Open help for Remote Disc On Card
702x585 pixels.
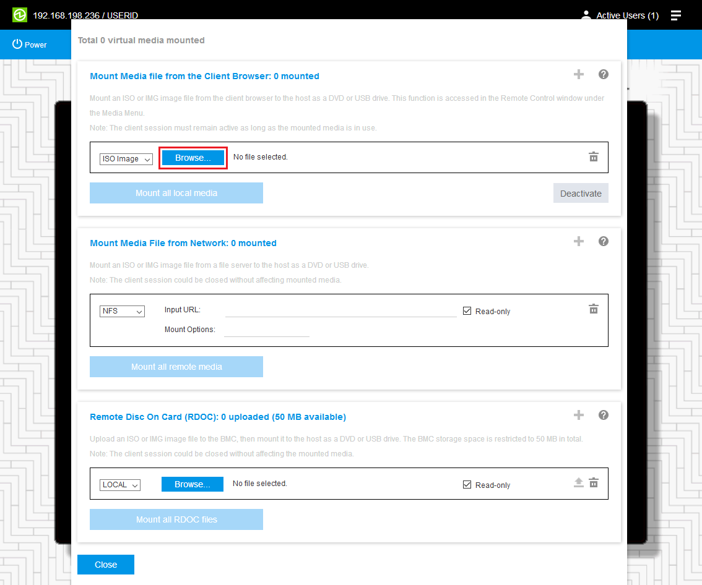click(x=604, y=415)
